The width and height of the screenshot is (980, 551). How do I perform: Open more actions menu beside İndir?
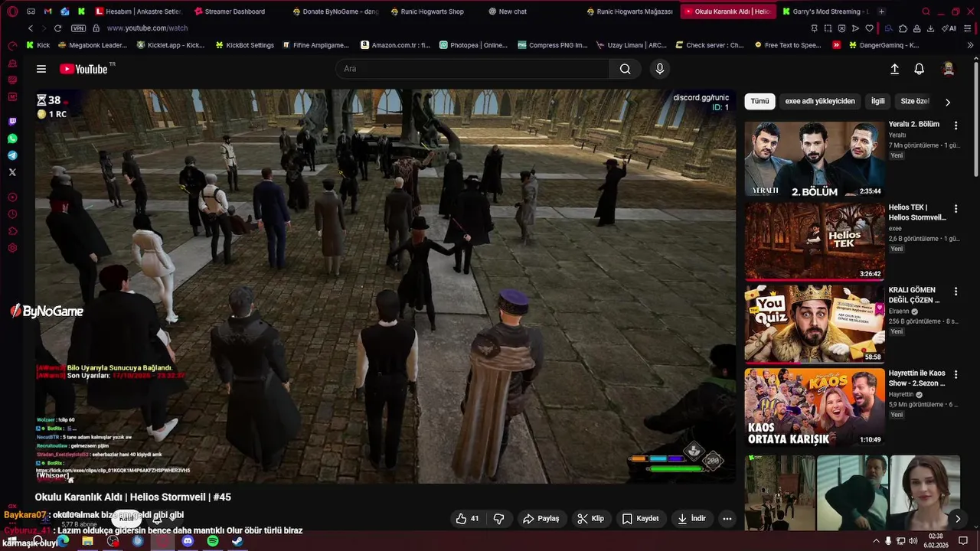coord(727,518)
